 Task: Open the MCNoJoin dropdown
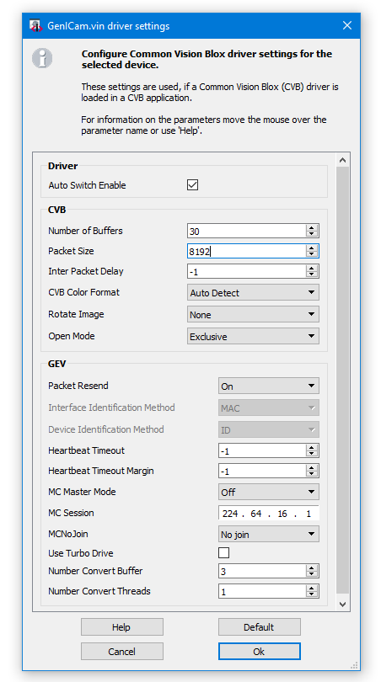[269, 534]
